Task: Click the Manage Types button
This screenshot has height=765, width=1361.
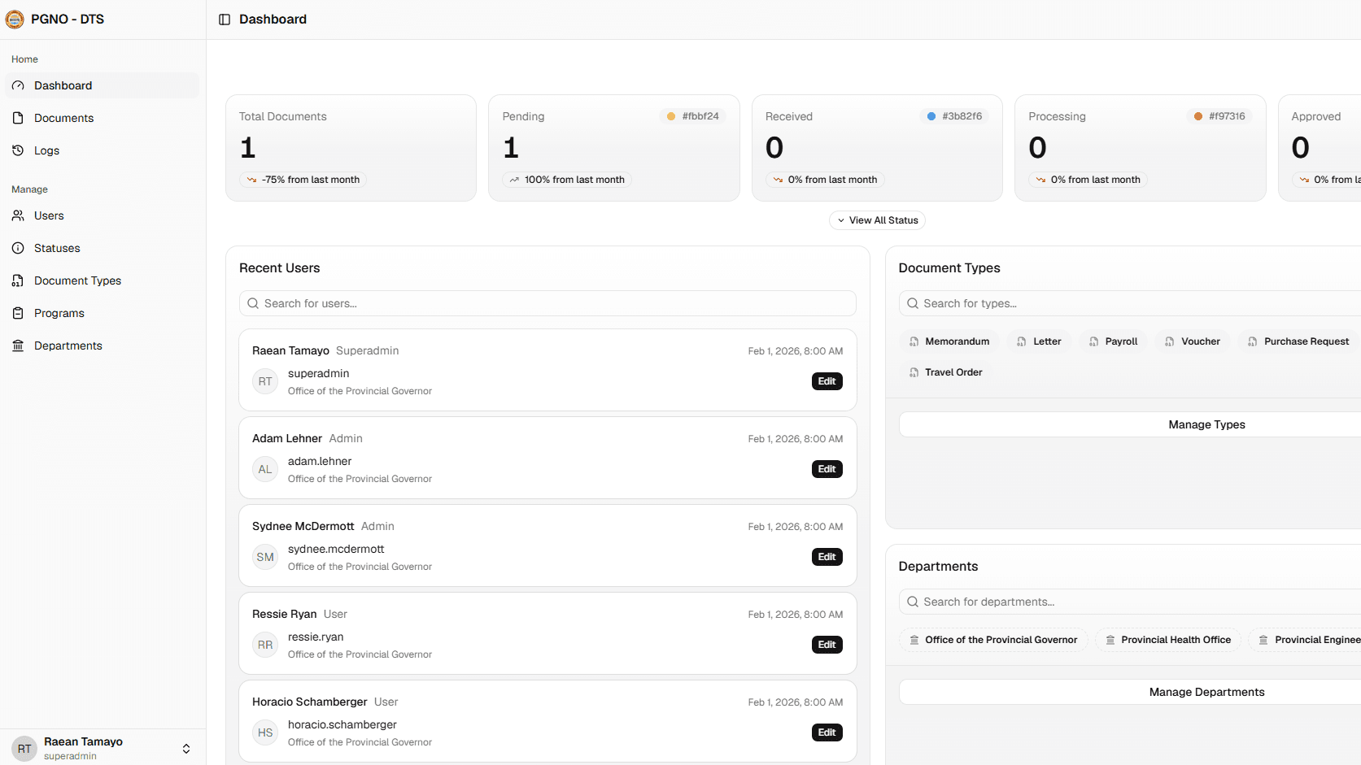Action: coord(1206,424)
